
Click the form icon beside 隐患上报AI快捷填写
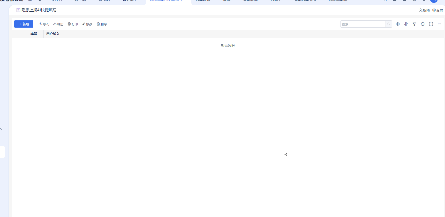(x=18, y=10)
